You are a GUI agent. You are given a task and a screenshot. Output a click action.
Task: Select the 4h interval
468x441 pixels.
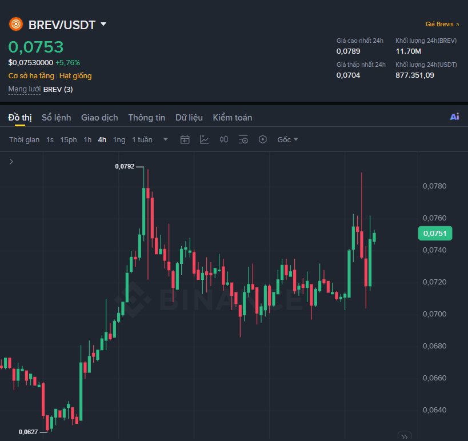point(102,139)
